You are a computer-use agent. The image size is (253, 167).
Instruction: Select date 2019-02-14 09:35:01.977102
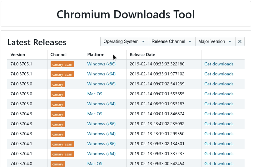point(157,74)
